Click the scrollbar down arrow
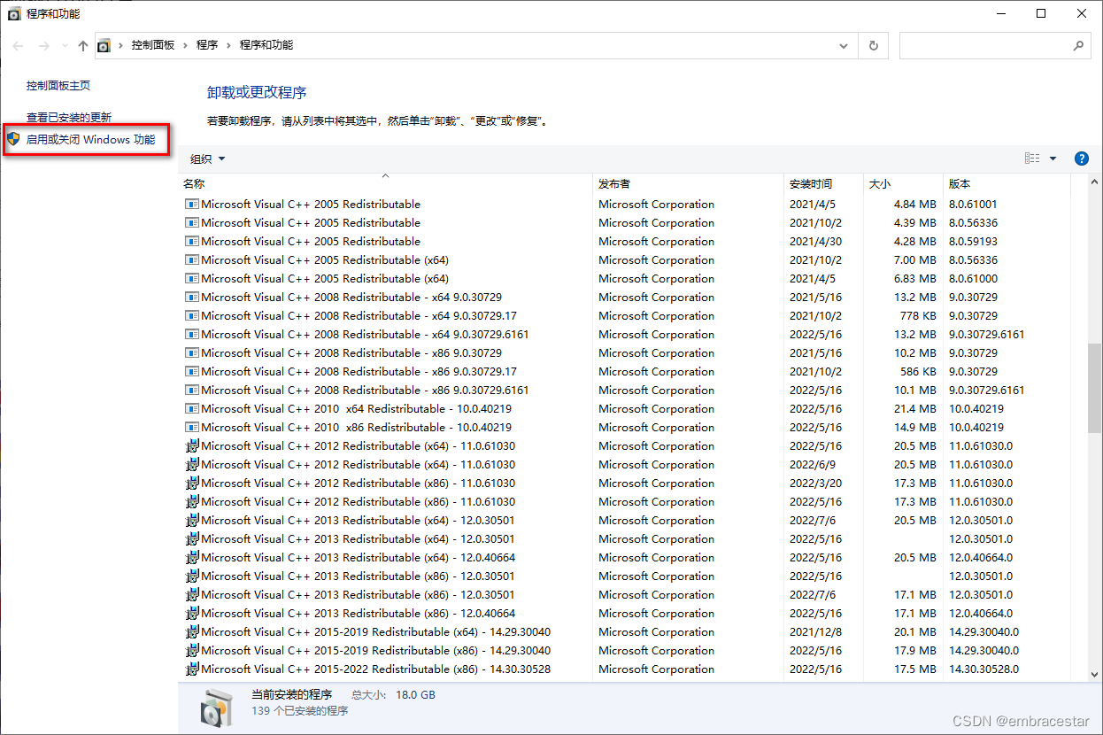1103x735 pixels. pos(1095,675)
